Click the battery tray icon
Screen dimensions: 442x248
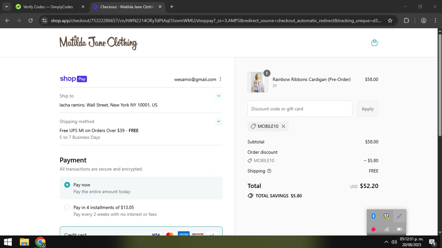tap(399, 229)
